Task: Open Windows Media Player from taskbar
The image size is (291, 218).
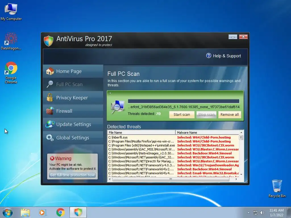Action: click(43, 213)
